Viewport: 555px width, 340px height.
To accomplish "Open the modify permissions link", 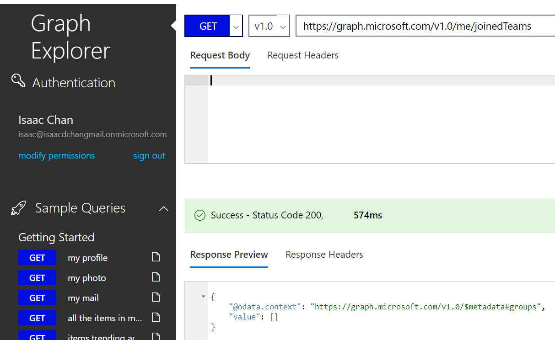I will click(x=56, y=155).
